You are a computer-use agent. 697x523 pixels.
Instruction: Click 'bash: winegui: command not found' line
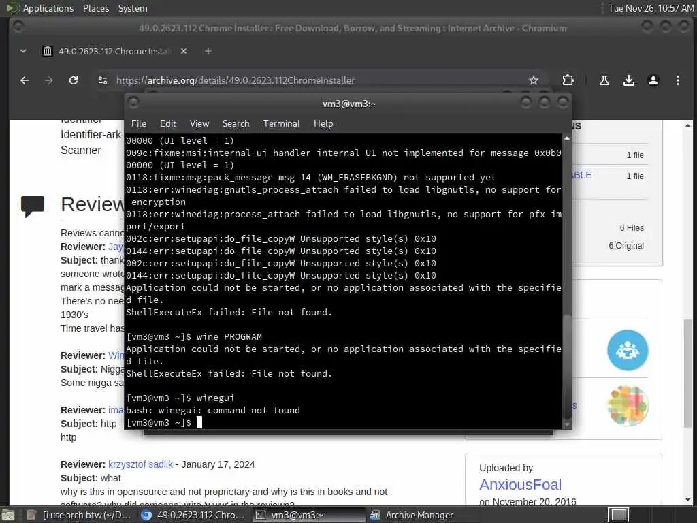click(213, 410)
